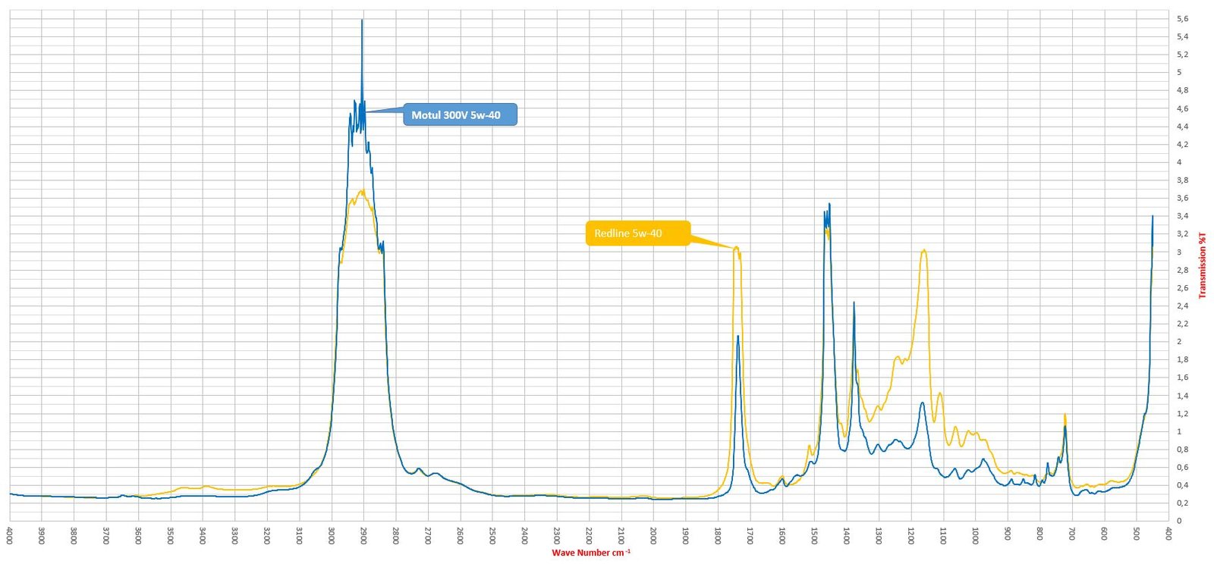Click the '3900' wave number tick label
Screen dimensions: 1214x564
42,535
